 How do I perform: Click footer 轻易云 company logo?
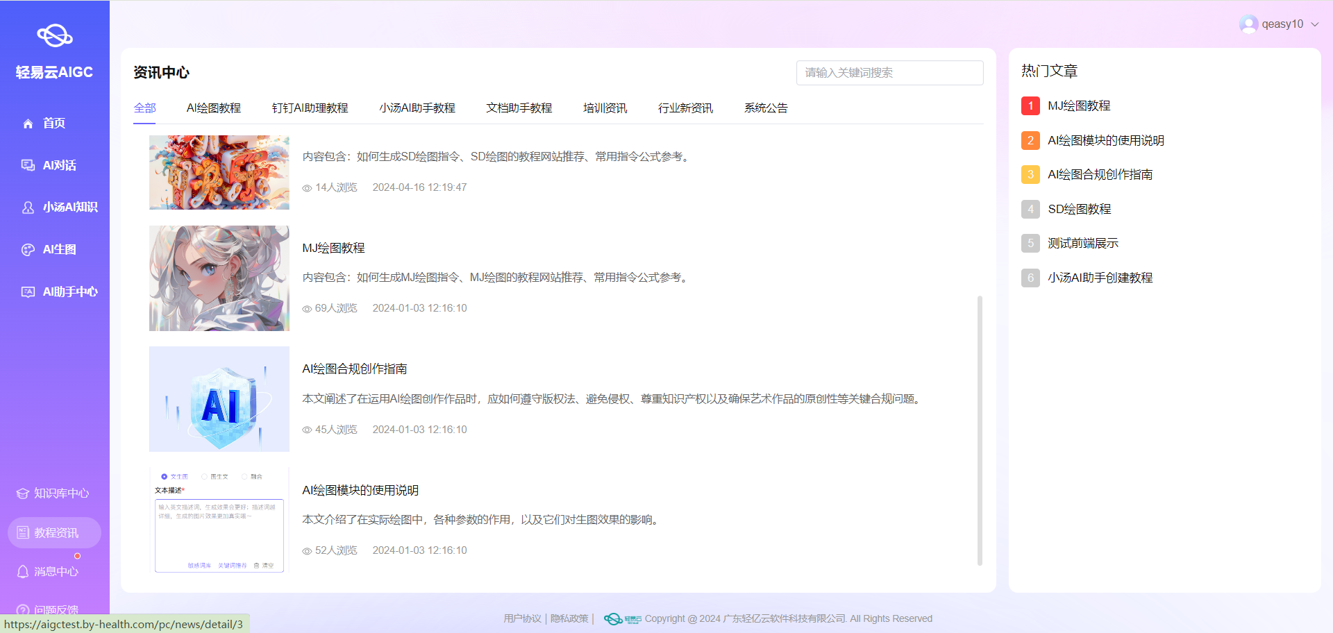[622, 619]
